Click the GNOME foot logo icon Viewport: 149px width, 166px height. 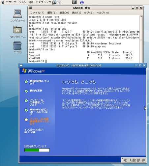(x=3, y=2)
